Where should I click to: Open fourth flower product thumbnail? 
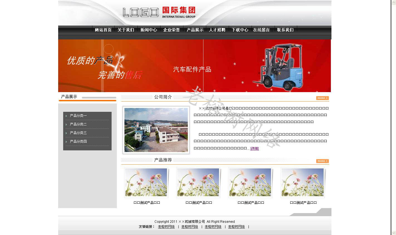302,182
